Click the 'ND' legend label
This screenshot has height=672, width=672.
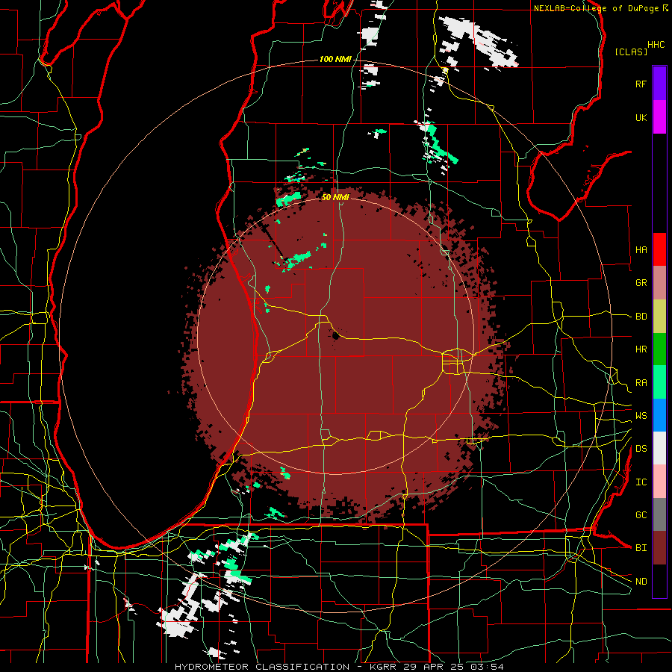point(641,582)
